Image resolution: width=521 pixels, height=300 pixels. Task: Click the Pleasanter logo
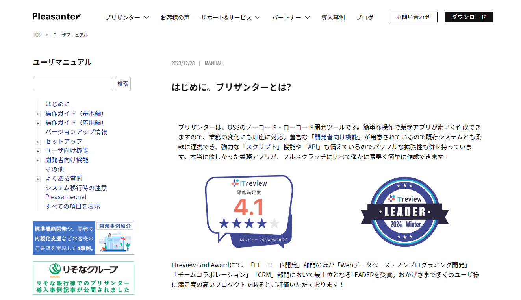[x=56, y=17]
